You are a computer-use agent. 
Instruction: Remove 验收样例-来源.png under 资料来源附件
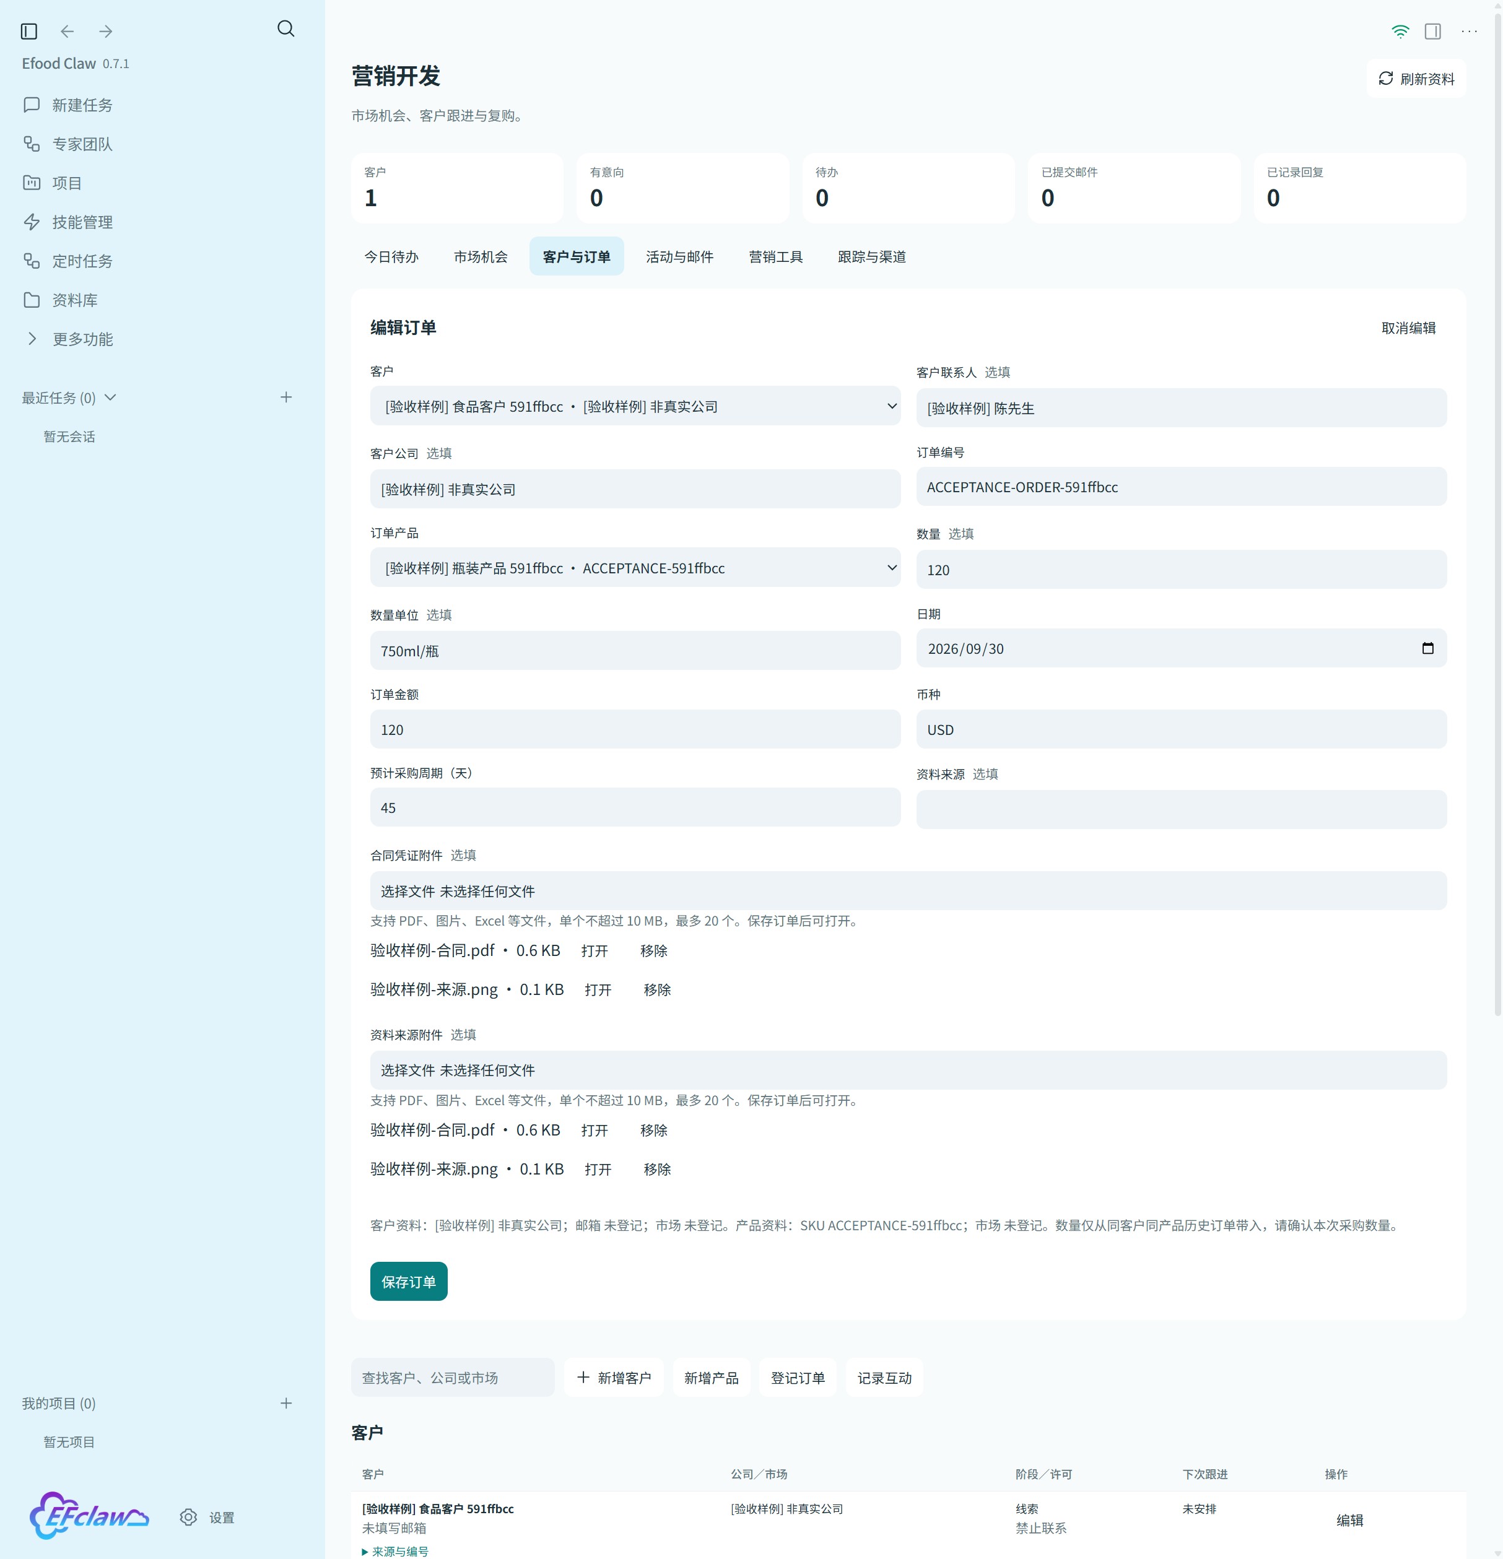pos(657,1169)
